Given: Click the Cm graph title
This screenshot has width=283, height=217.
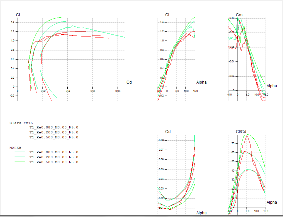Looking at the screenshot, I should pos(239,15).
